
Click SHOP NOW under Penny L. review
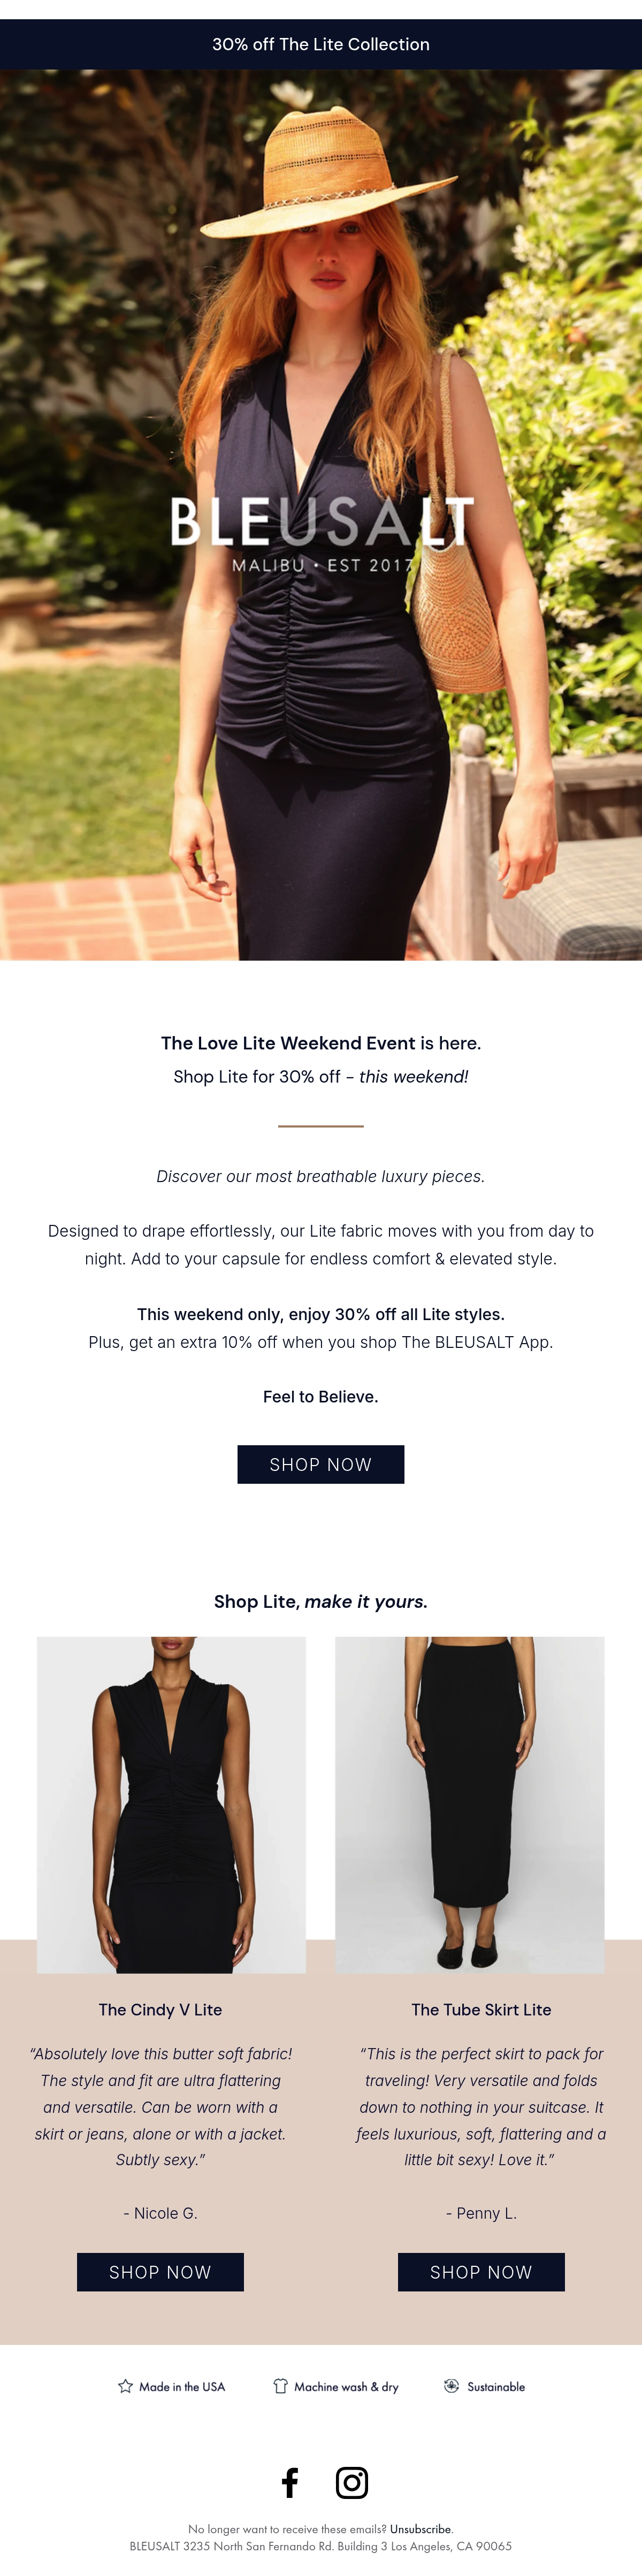(x=481, y=2272)
